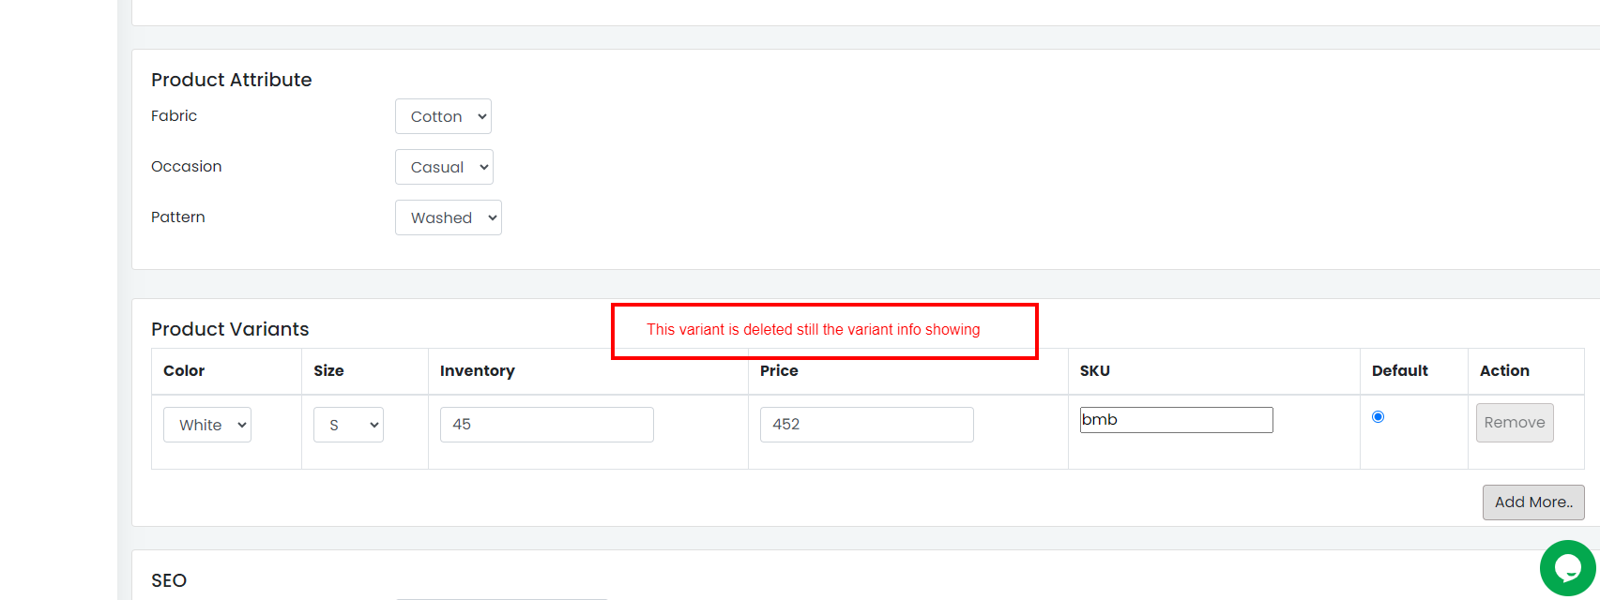Click the red variant deleted annotation text
The image size is (1600, 600).
[x=814, y=330]
